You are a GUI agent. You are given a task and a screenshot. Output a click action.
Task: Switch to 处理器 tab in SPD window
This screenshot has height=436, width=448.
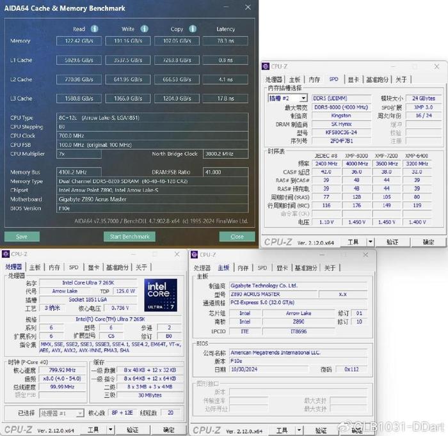[274, 80]
